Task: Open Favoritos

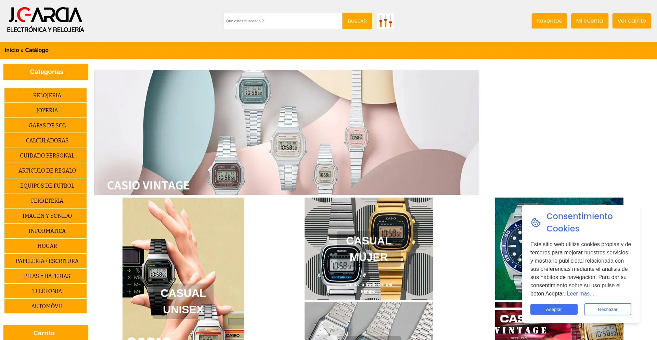Action: click(x=549, y=21)
